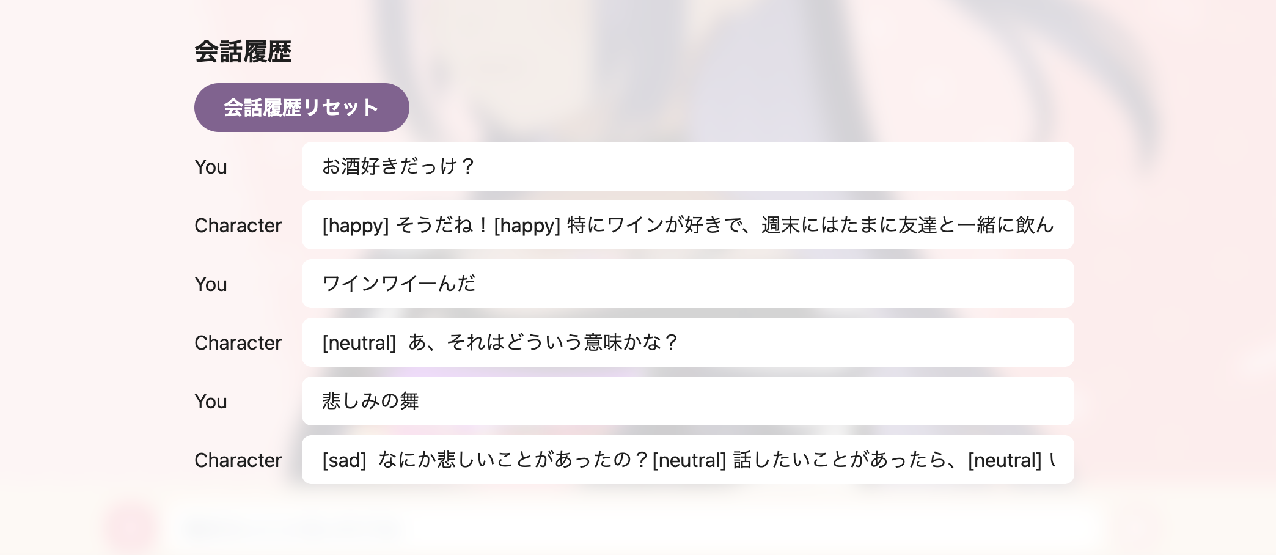This screenshot has height=555, width=1276.
Task: Click the truncated [sad] reply to view full text
Action: coord(687,460)
